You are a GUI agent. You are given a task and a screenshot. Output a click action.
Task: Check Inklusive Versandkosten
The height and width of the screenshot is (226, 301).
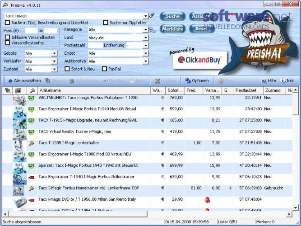tap(8, 37)
